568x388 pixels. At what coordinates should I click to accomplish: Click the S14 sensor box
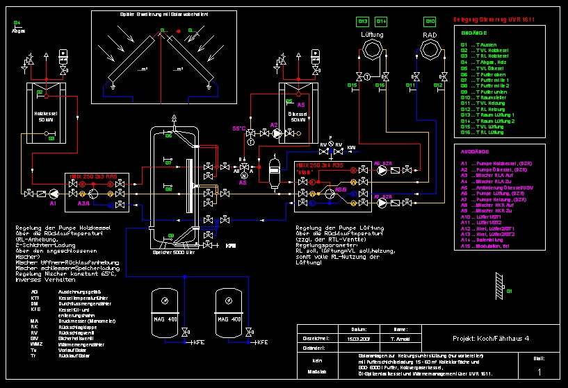pyautogui.click(x=381, y=22)
